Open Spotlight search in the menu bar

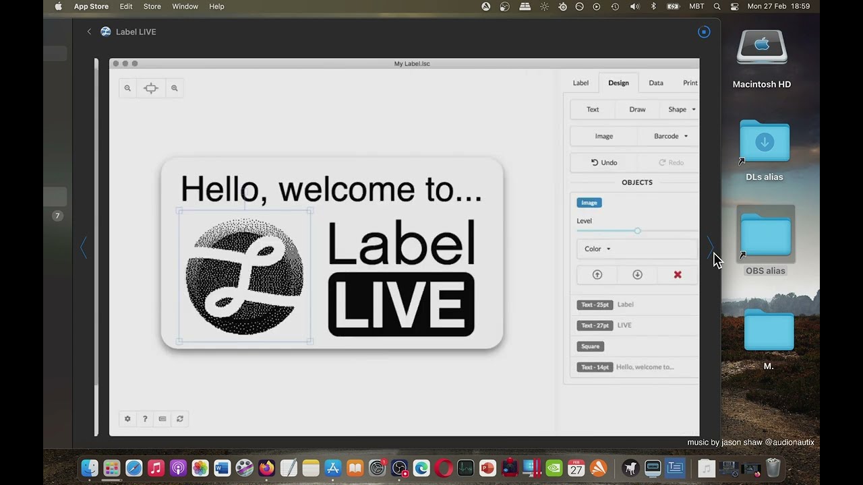coord(717,6)
